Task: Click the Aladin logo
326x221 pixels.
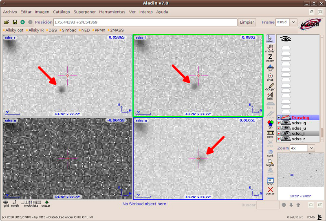Action: (x=310, y=24)
